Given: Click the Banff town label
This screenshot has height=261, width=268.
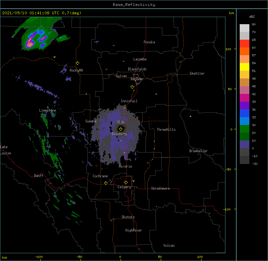Looking at the screenshot, I should point(39,176).
